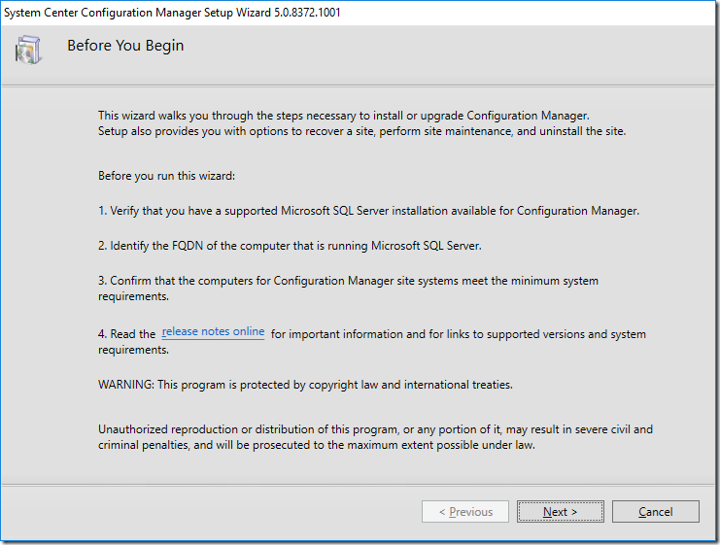Click the 'Before you run this wizard:' line
The height and width of the screenshot is (545, 720).
tap(166, 176)
